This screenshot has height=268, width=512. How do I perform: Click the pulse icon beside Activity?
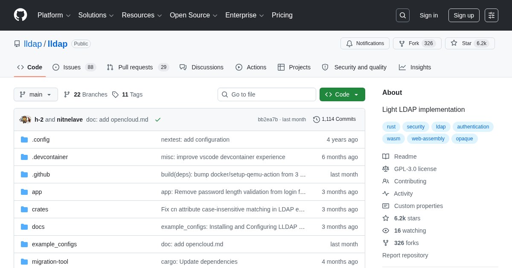point(386,194)
